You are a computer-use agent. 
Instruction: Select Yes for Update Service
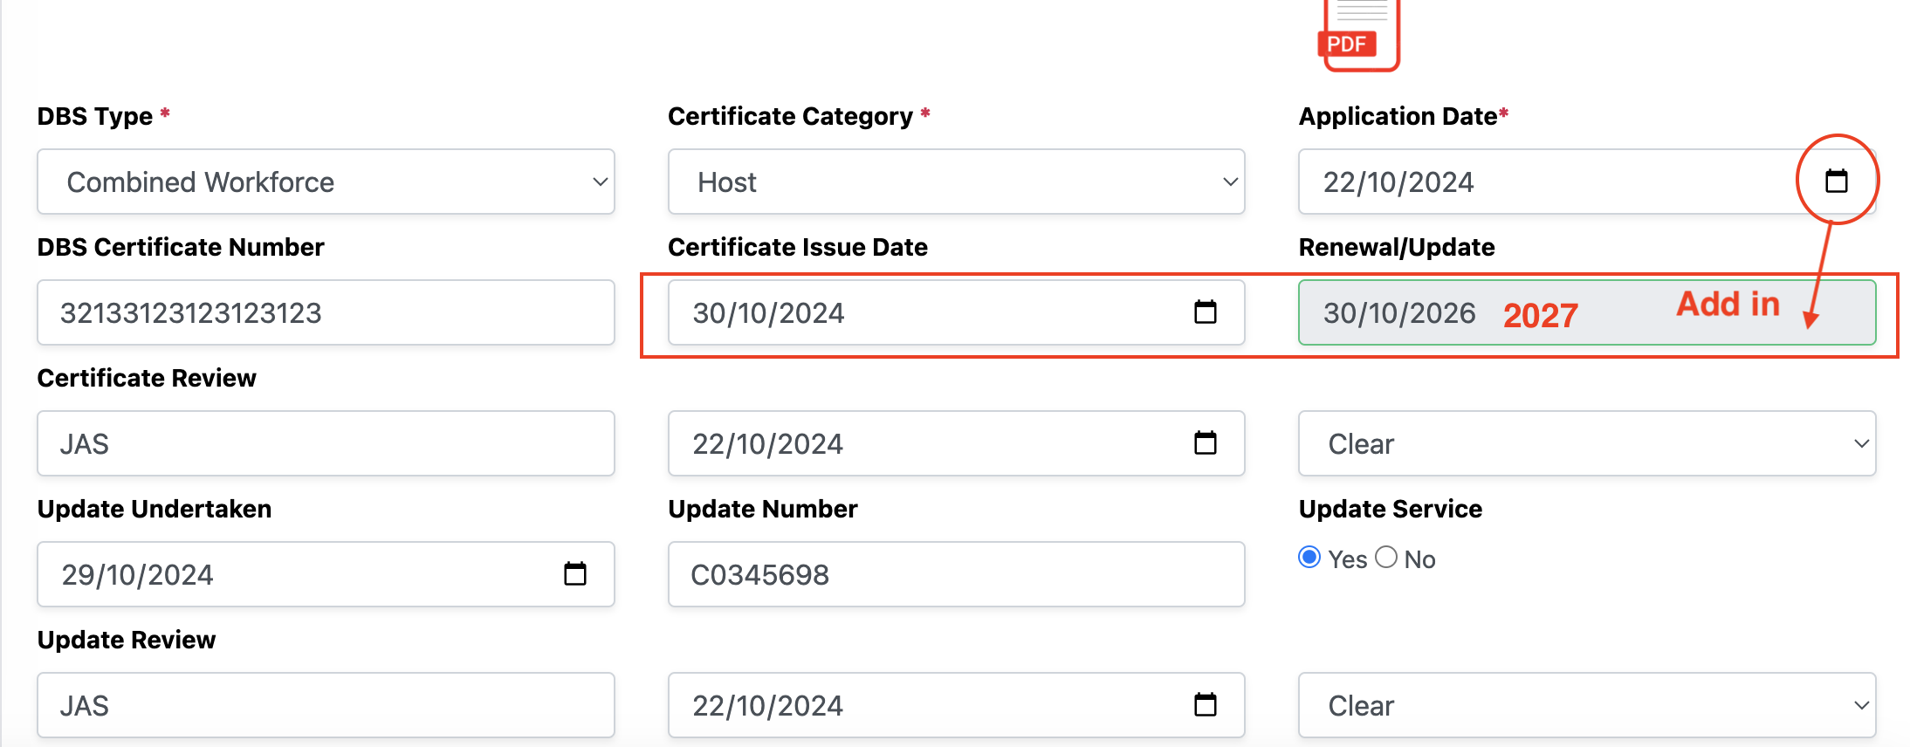point(1309,558)
